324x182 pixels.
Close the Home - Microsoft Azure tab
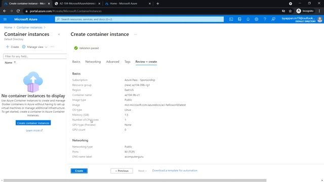[150, 4]
